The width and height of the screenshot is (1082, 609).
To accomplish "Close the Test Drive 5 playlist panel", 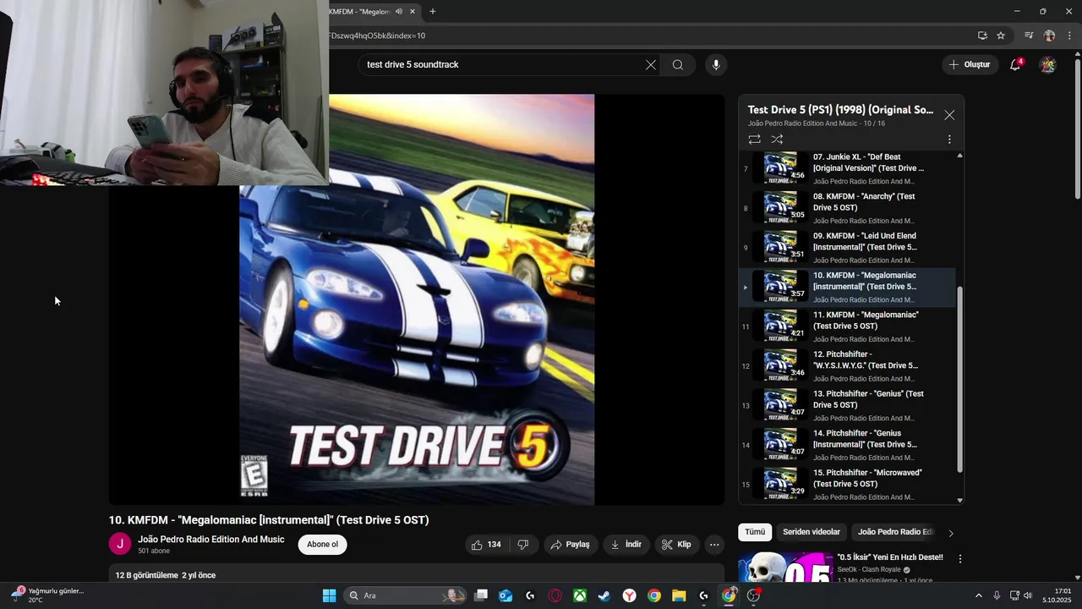I will [949, 115].
